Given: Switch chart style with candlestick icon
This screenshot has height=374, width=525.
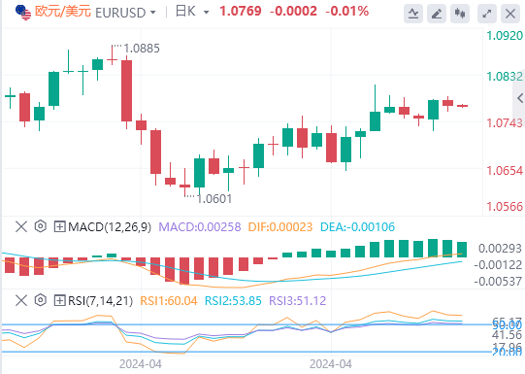Looking at the screenshot, I should (460, 14).
